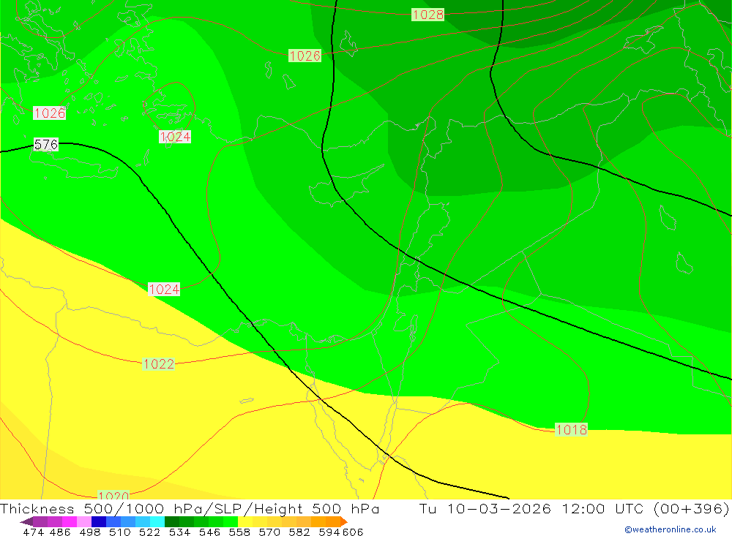Click the light pink 498 legend swatch
732x536 pixels.
tap(84, 521)
